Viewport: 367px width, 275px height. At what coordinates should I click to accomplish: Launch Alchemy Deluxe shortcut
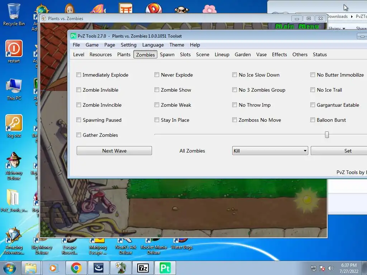click(14, 166)
